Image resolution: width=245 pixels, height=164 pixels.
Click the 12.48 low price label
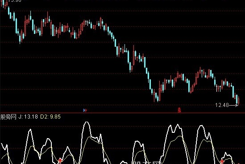tap(222, 105)
